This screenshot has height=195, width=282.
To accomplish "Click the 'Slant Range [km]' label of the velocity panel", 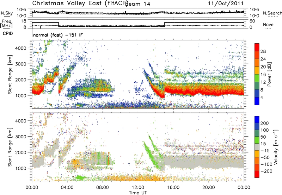I will point(10,147).
